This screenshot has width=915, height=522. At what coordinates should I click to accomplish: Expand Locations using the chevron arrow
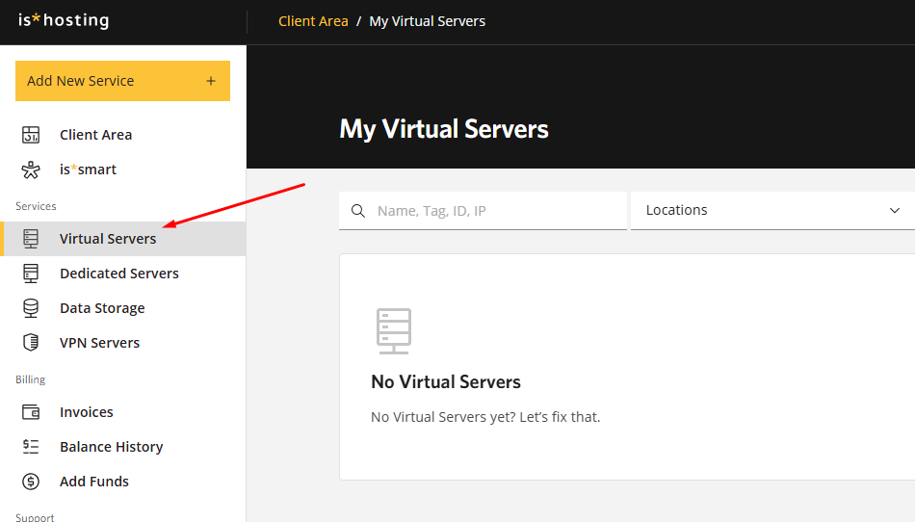pyautogui.click(x=895, y=211)
